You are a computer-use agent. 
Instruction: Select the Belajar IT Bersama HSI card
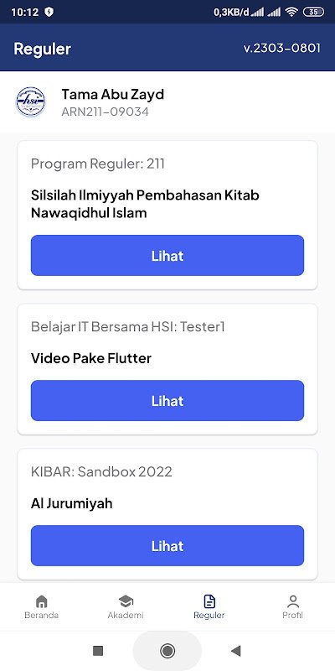tap(167, 369)
